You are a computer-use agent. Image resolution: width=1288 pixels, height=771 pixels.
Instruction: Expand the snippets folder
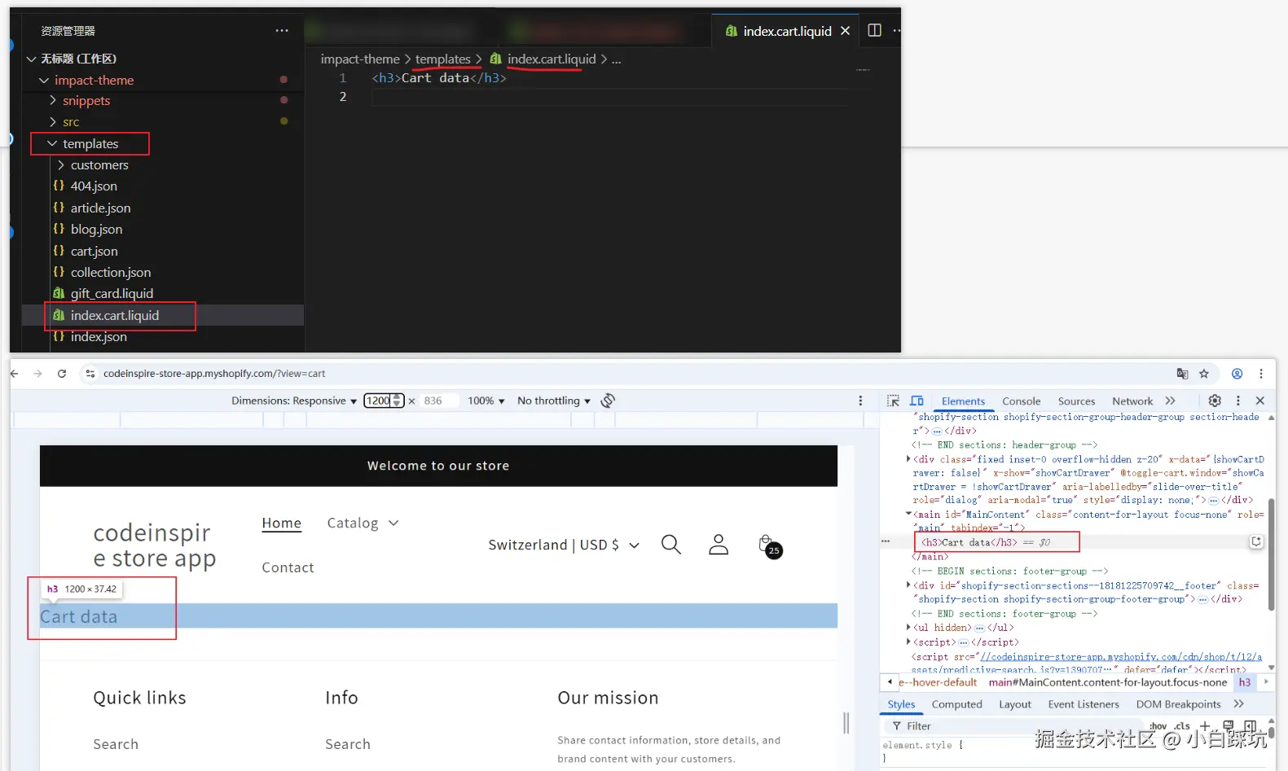pos(53,100)
